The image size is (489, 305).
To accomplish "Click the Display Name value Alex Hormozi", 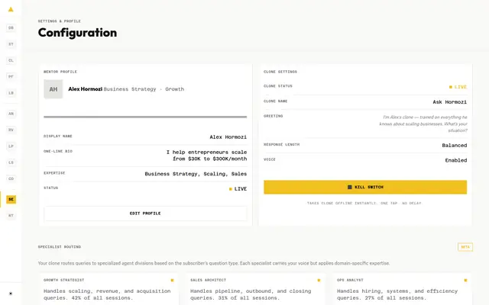I will [228, 137].
